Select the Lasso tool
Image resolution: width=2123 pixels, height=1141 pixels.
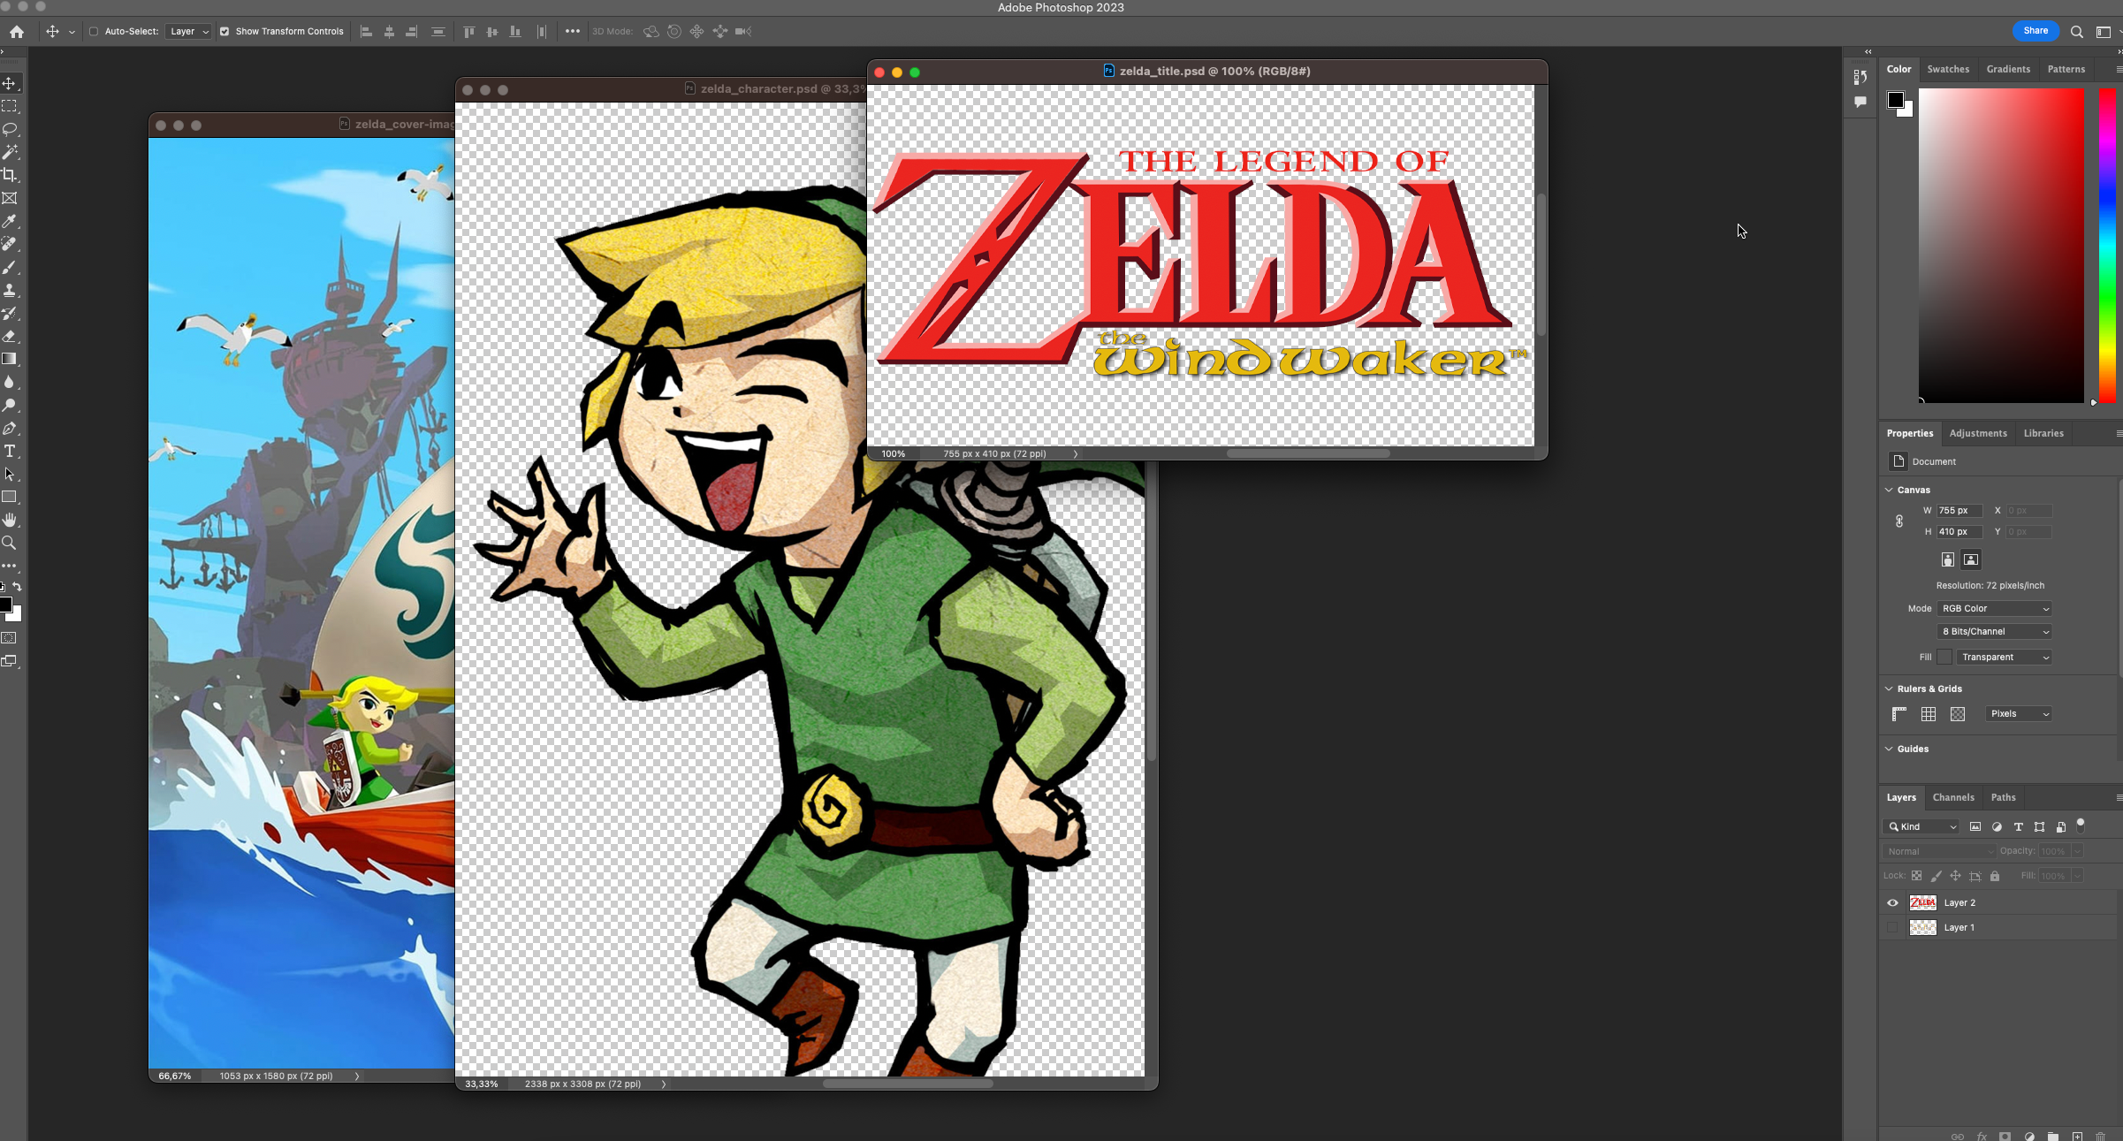[x=10, y=129]
